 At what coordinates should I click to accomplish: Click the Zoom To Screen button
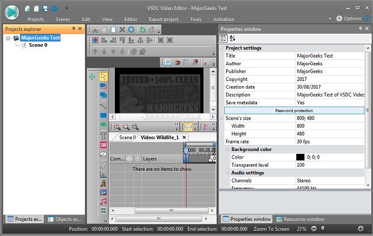[x=271, y=229]
